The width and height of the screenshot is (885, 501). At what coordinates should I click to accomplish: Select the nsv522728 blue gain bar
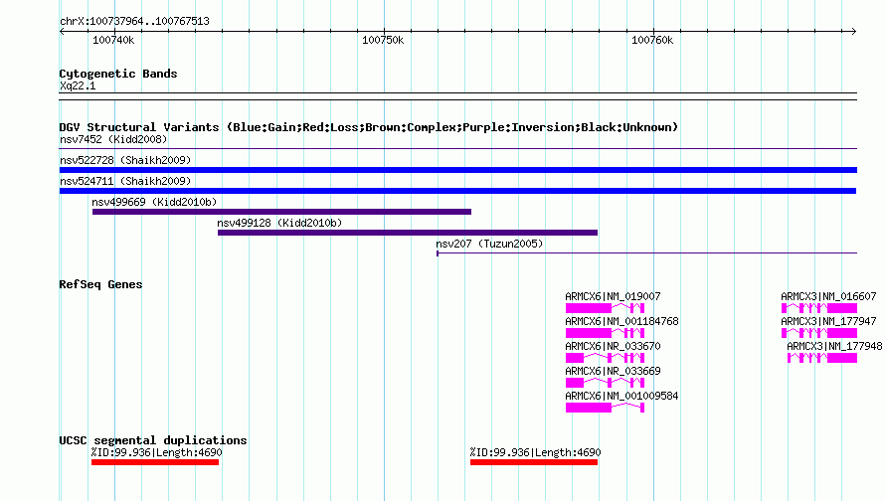458,170
